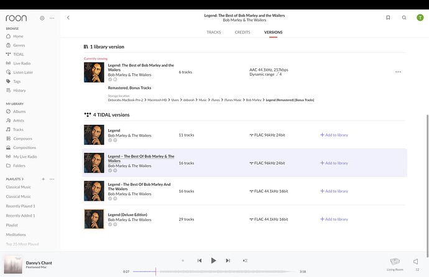
Task: Open Recently Added 1 playlist
Action: pyautogui.click(x=21, y=216)
